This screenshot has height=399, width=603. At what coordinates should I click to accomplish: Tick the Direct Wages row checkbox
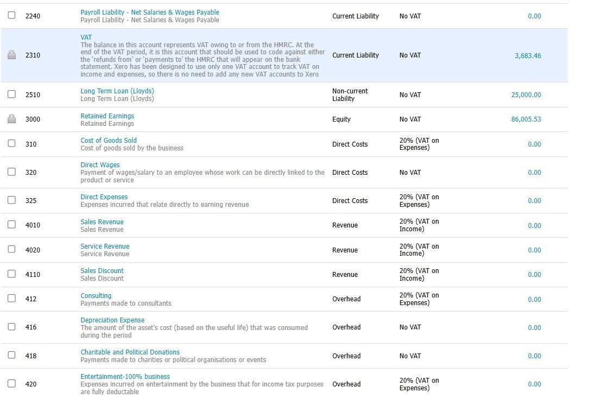pos(12,172)
